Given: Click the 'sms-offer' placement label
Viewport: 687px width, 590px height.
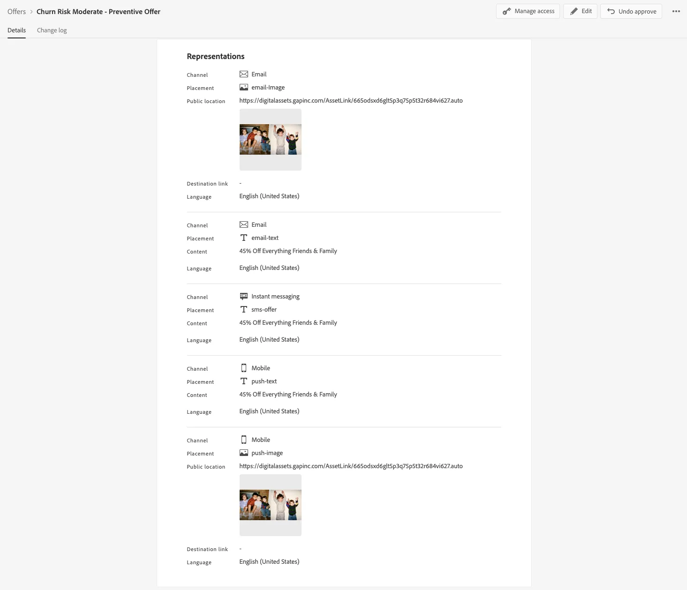Looking at the screenshot, I should coord(264,310).
